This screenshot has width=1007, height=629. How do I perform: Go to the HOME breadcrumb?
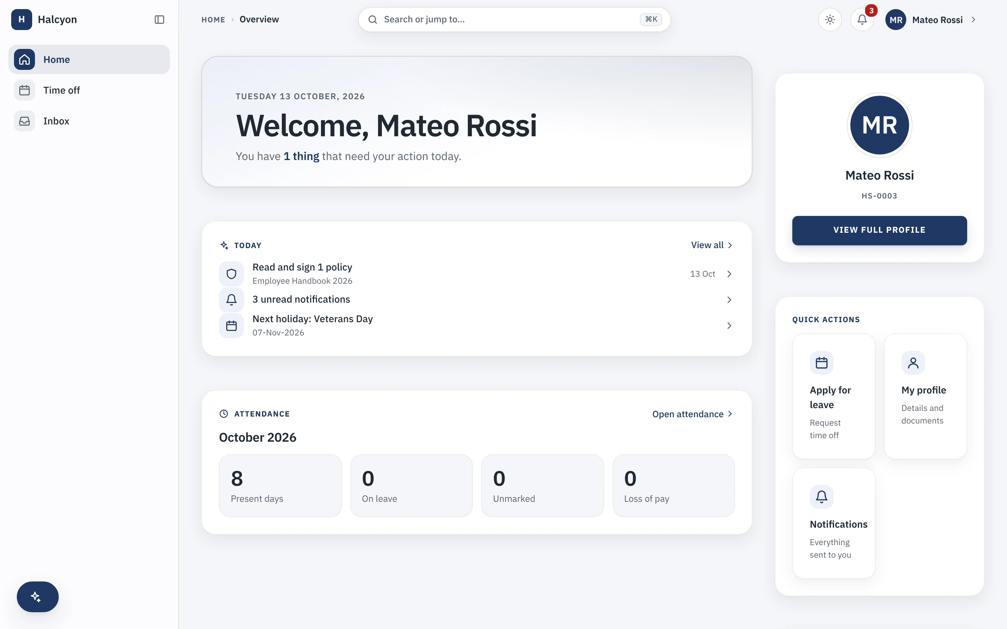(213, 20)
